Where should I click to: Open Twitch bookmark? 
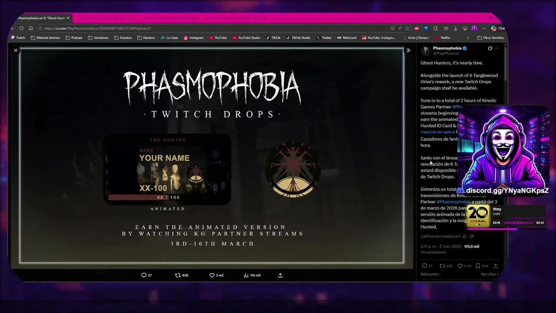pyautogui.click(x=18, y=38)
